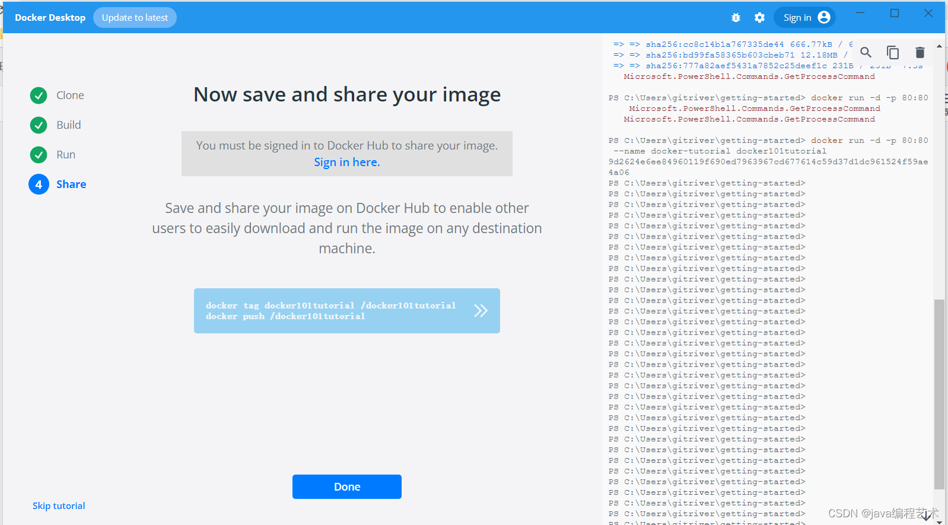The width and height of the screenshot is (948, 525).
Task: Open the troubleshoot bug icon
Action: pos(736,18)
